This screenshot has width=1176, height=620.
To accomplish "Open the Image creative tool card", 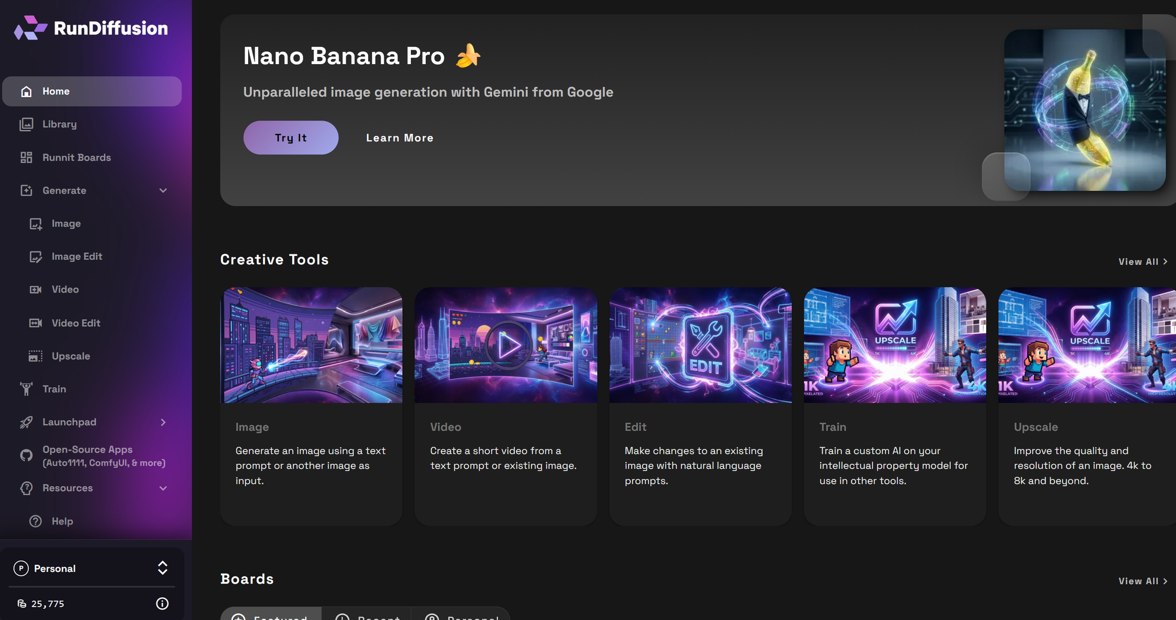I will tap(312, 406).
